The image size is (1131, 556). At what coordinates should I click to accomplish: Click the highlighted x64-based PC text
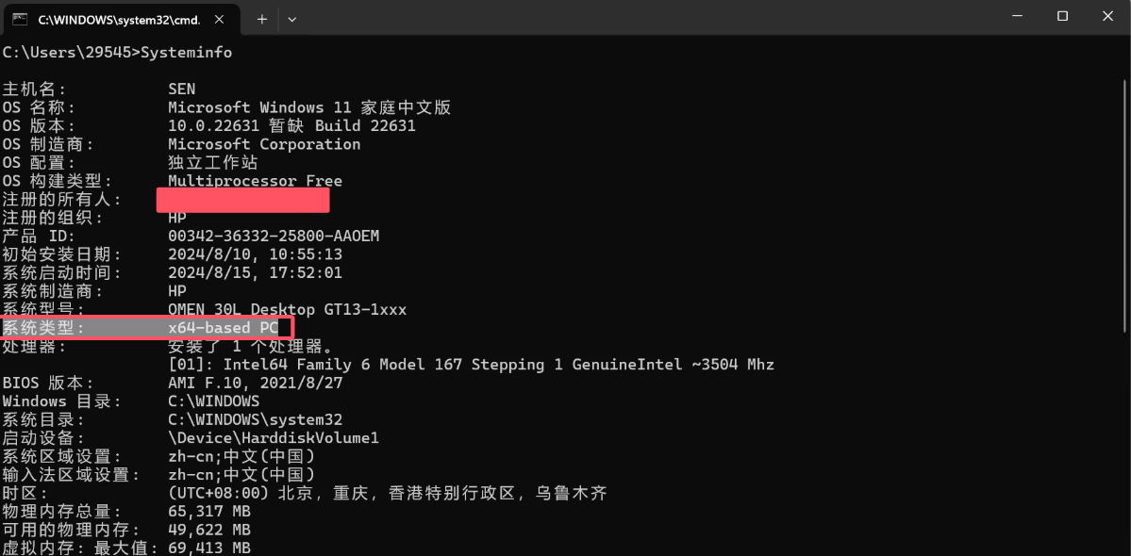[x=223, y=328]
